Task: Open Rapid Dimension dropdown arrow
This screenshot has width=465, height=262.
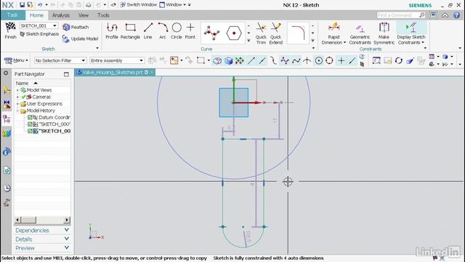Action: pos(344,43)
